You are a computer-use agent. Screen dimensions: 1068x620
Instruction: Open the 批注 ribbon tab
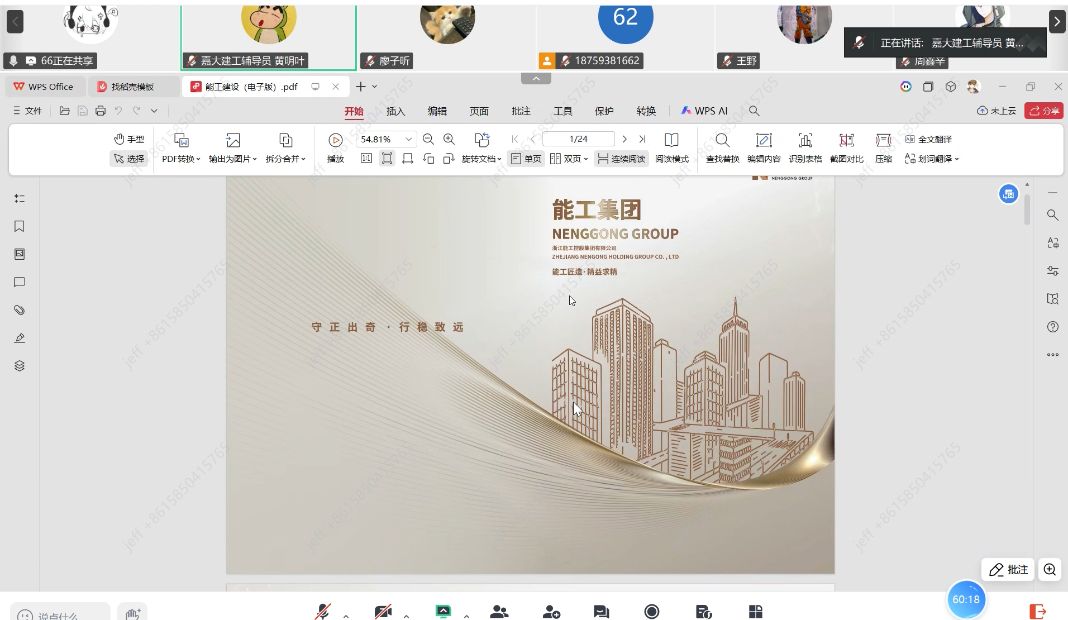click(521, 111)
